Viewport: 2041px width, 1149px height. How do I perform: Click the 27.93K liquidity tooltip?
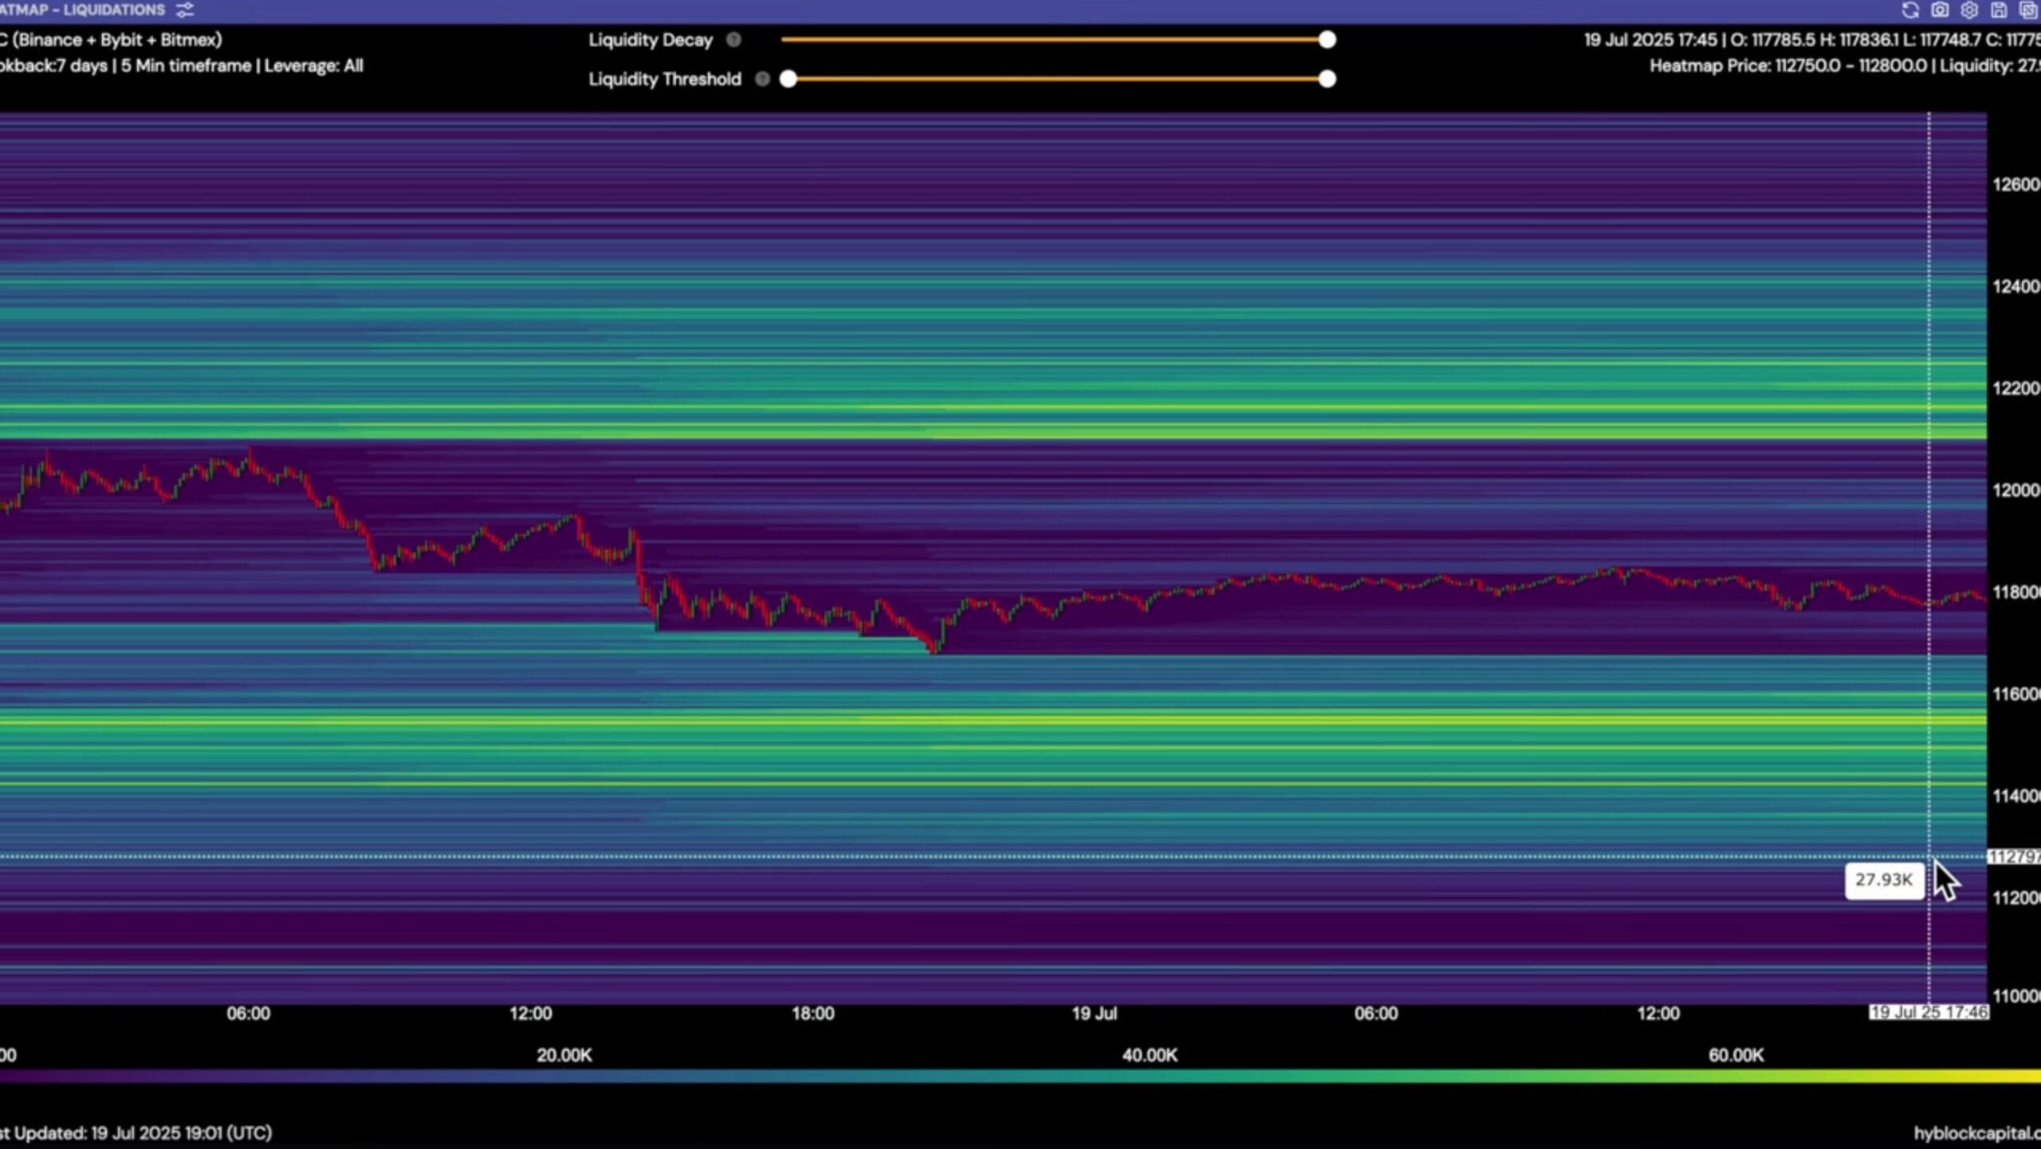[1883, 880]
